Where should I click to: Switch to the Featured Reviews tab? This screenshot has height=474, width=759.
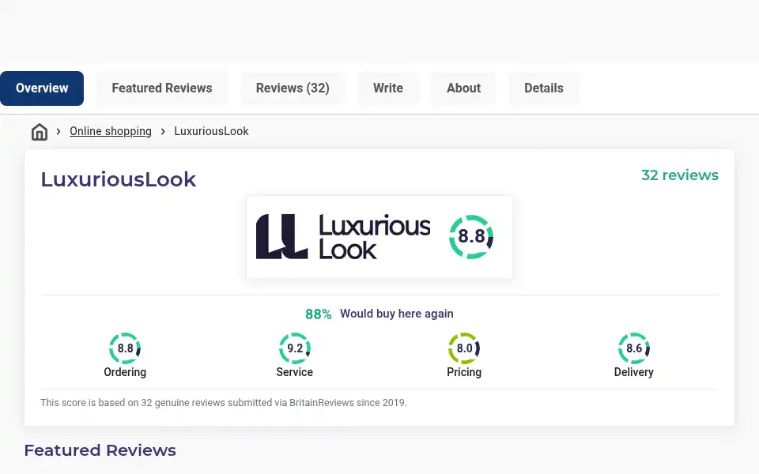(x=161, y=88)
